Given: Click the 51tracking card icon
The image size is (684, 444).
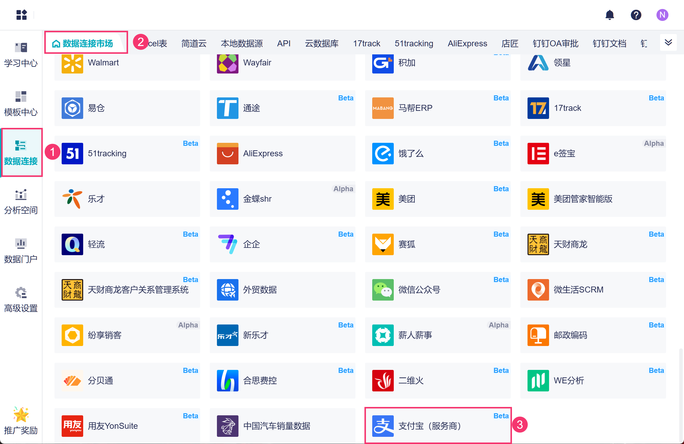Looking at the screenshot, I should (x=72, y=154).
